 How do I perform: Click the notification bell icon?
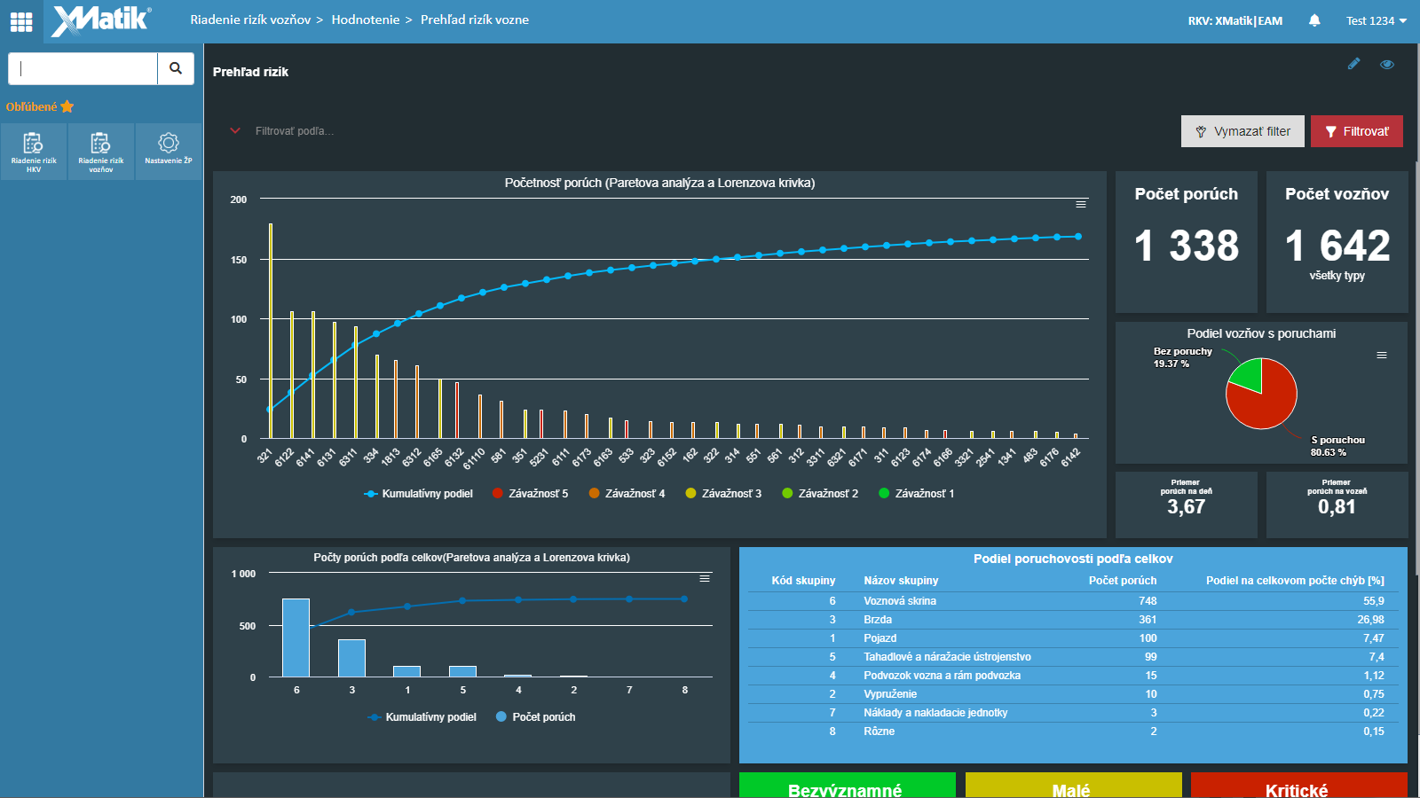click(1314, 20)
